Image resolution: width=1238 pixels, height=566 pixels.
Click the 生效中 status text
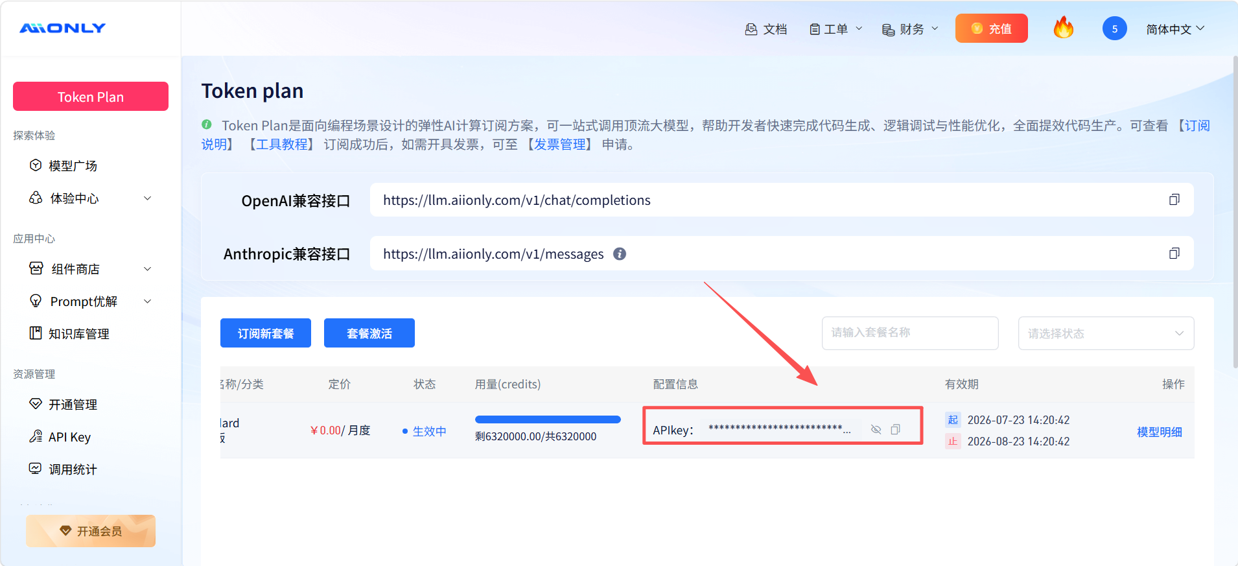pos(429,431)
